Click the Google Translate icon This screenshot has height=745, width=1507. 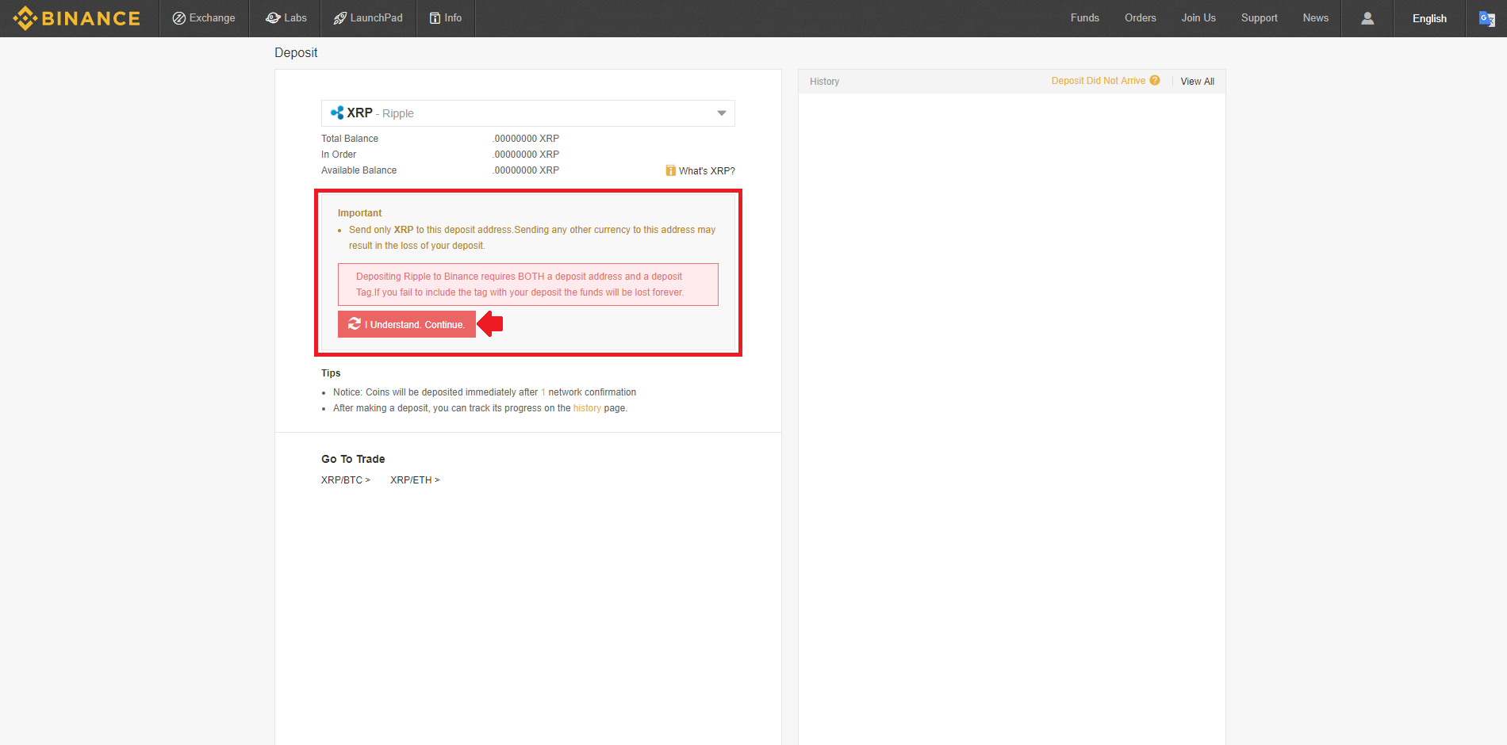pos(1486,18)
